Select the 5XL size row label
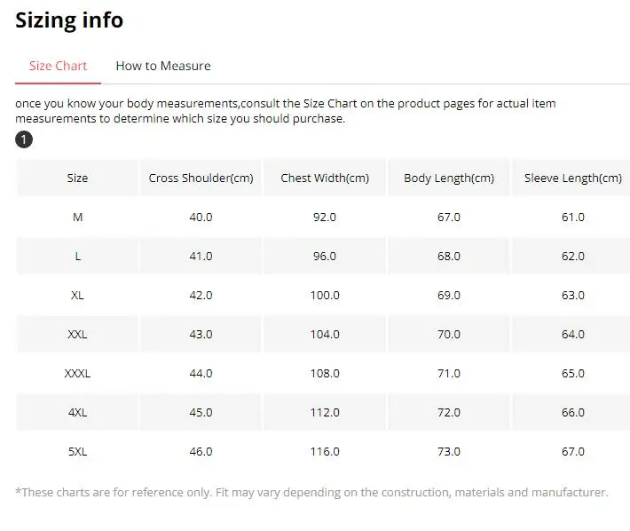The width and height of the screenshot is (630, 531). (77, 451)
